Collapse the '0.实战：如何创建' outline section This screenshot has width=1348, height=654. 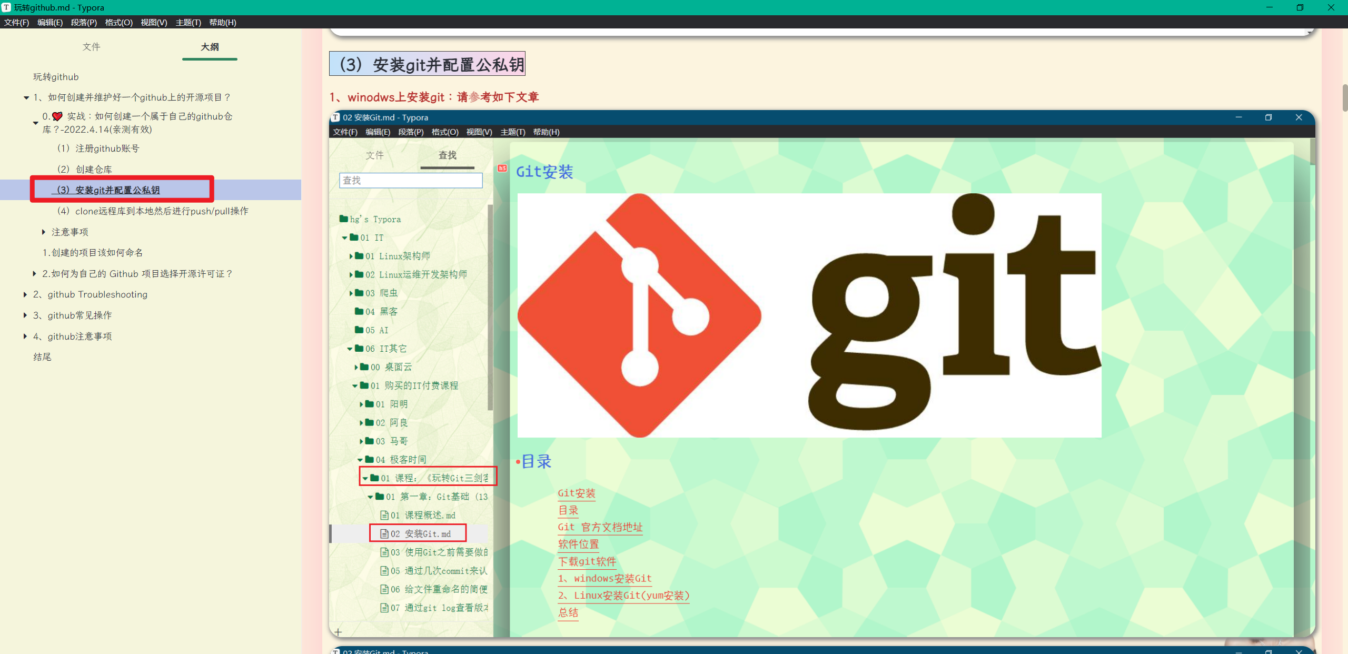pos(35,123)
